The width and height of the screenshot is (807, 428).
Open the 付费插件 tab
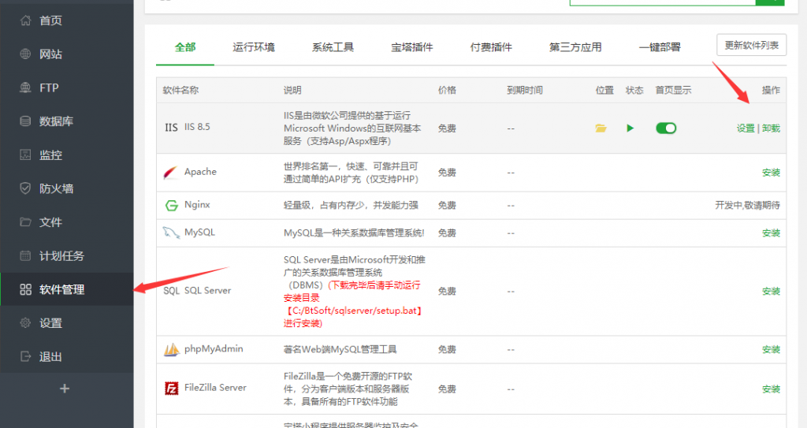click(x=491, y=47)
